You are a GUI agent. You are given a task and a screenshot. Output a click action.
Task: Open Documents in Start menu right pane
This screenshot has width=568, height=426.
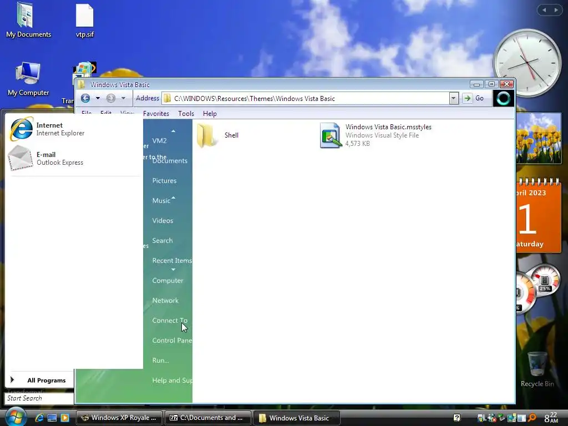[x=170, y=161]
